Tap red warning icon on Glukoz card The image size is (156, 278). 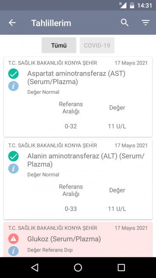pos(13,239)
